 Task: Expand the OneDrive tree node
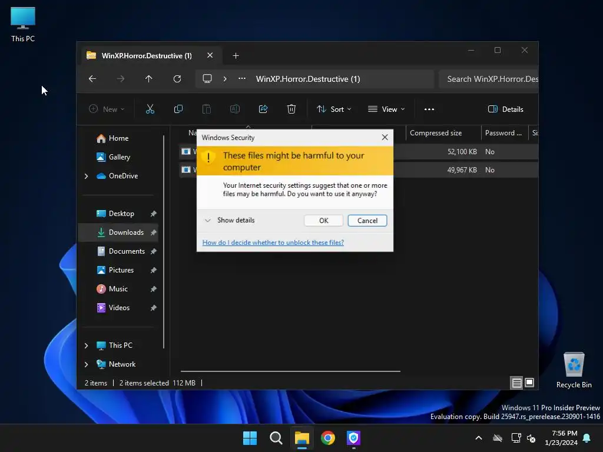point(86,176)
